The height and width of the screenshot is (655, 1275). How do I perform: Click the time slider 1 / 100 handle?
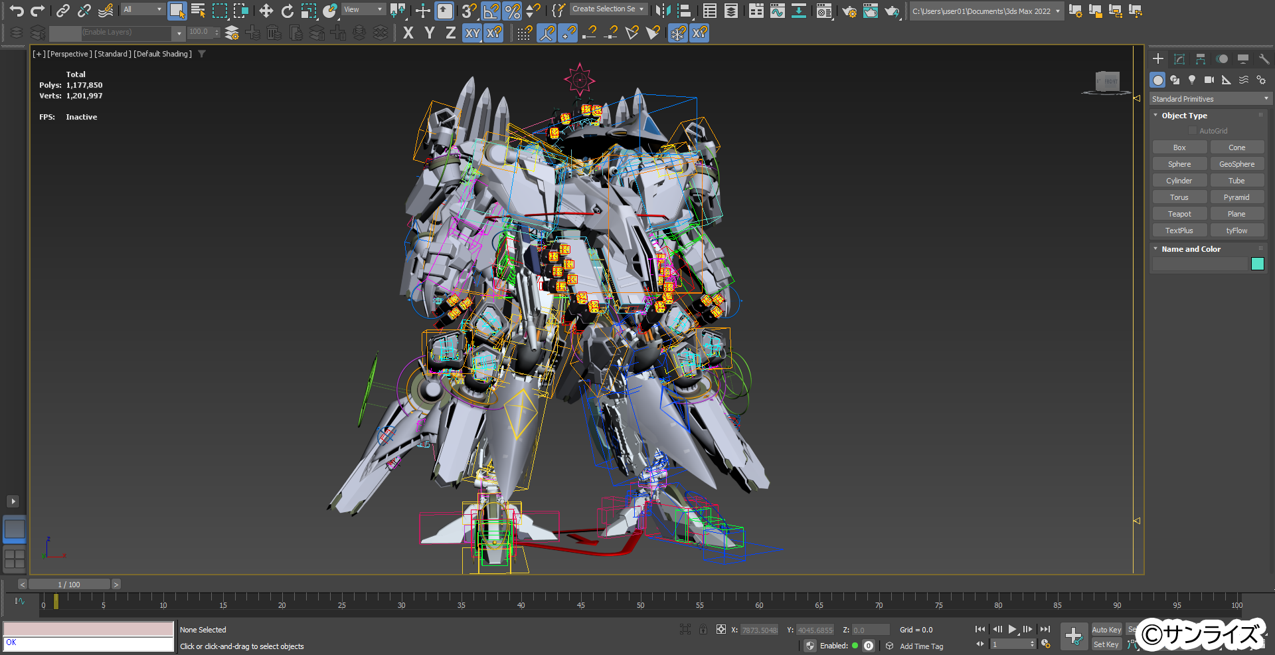[69, 585]
